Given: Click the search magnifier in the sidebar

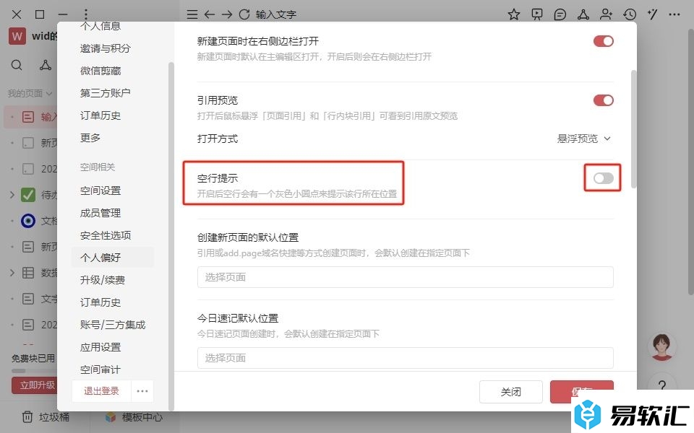Looking at the screenshot, I should click(x=17, y=66).
